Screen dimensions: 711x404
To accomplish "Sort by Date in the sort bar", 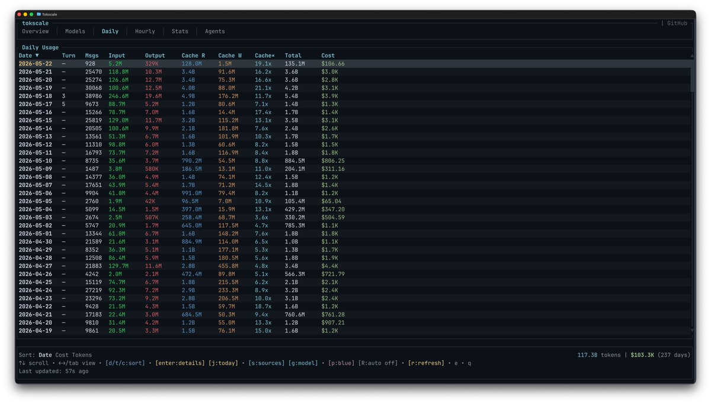I will (x=45, y=355).
